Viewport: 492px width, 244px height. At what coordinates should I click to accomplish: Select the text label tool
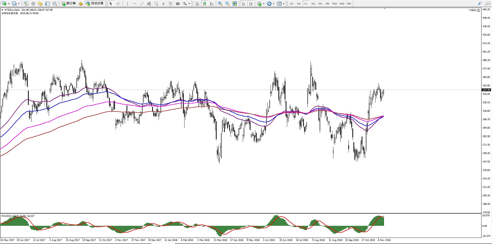click(x=163, y=4)
